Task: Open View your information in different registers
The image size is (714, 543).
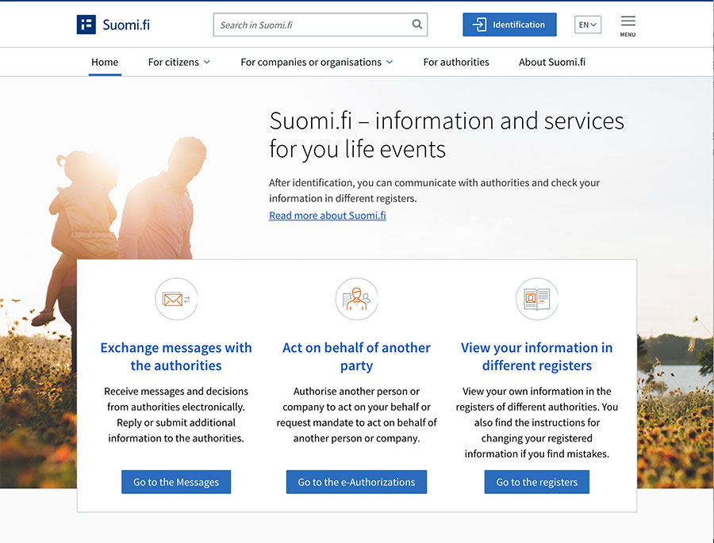Action: pos(537,357)
